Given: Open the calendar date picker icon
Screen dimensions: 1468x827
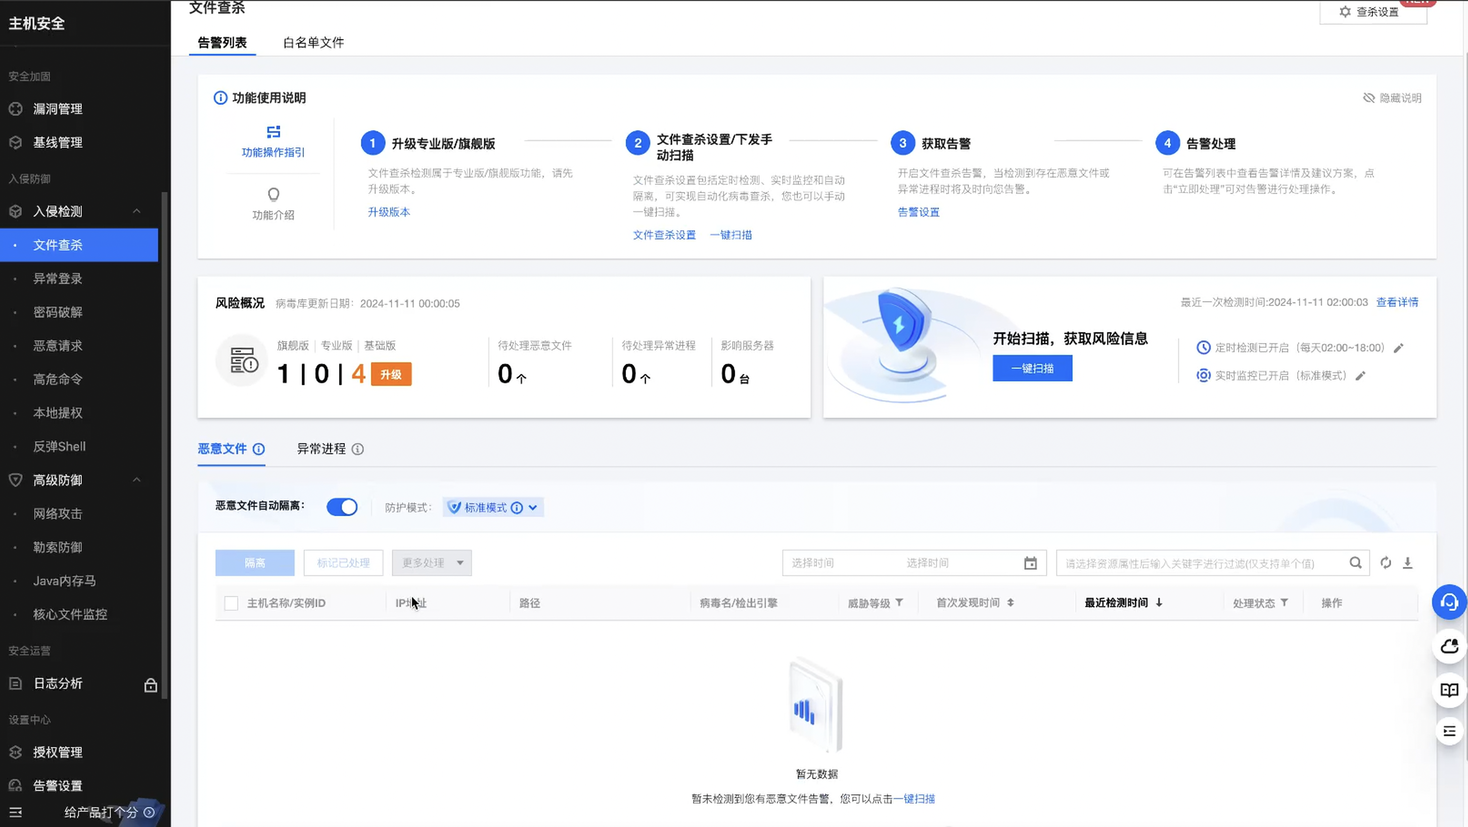Looking at the screenshot, I should tap(1030, 564).
